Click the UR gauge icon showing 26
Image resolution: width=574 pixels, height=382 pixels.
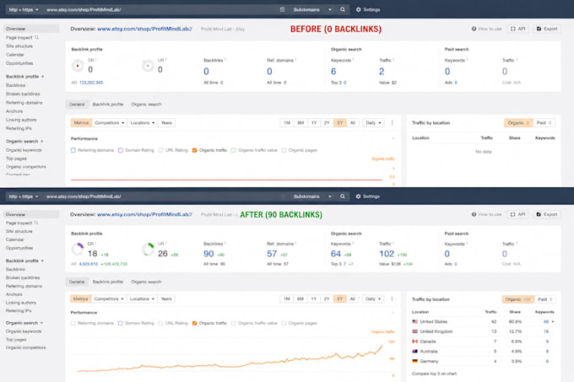pos(148,250)
